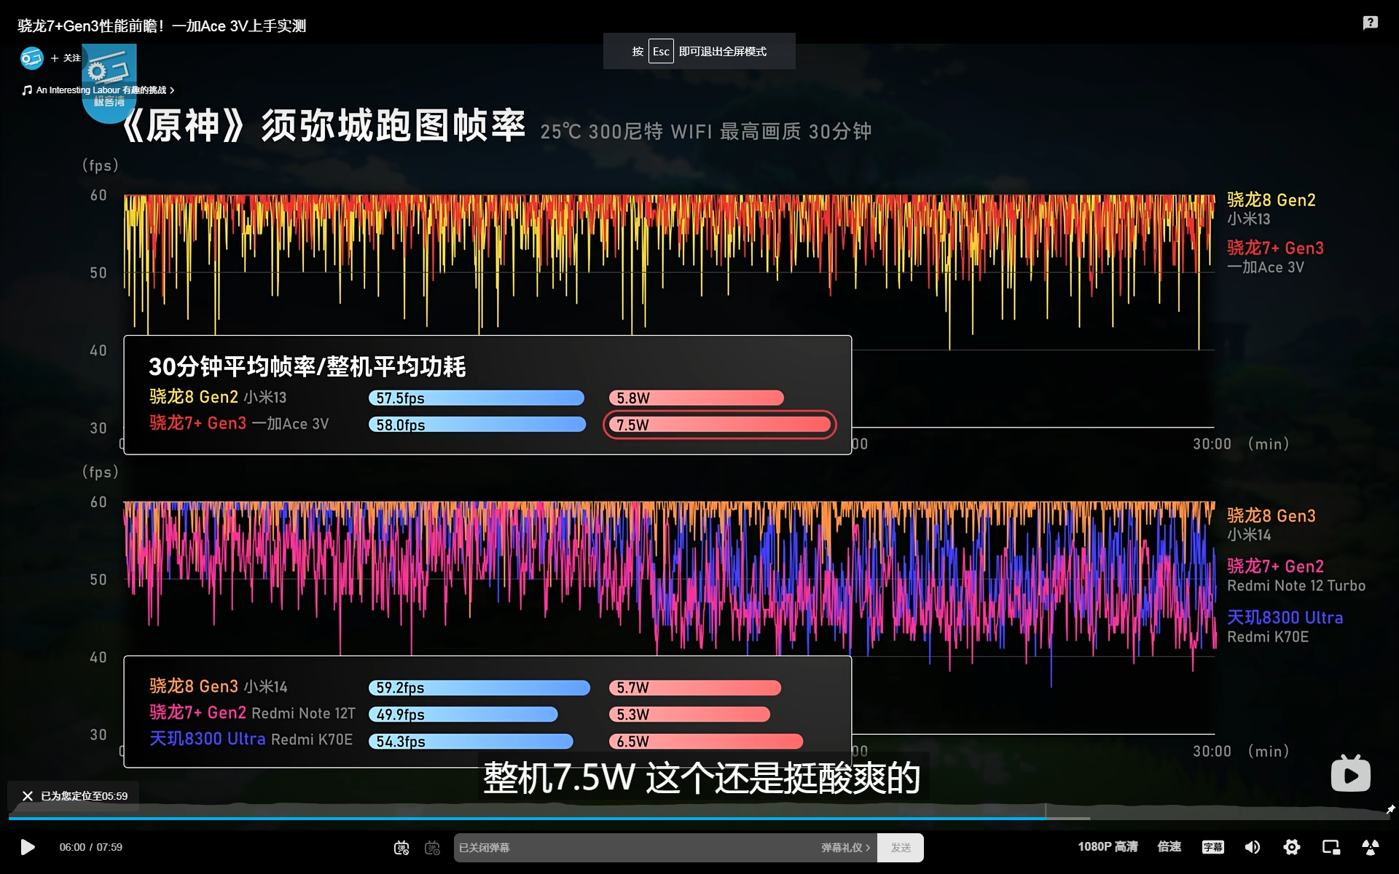Open the help question mark icon
1399x874 pixels.
1370,23
